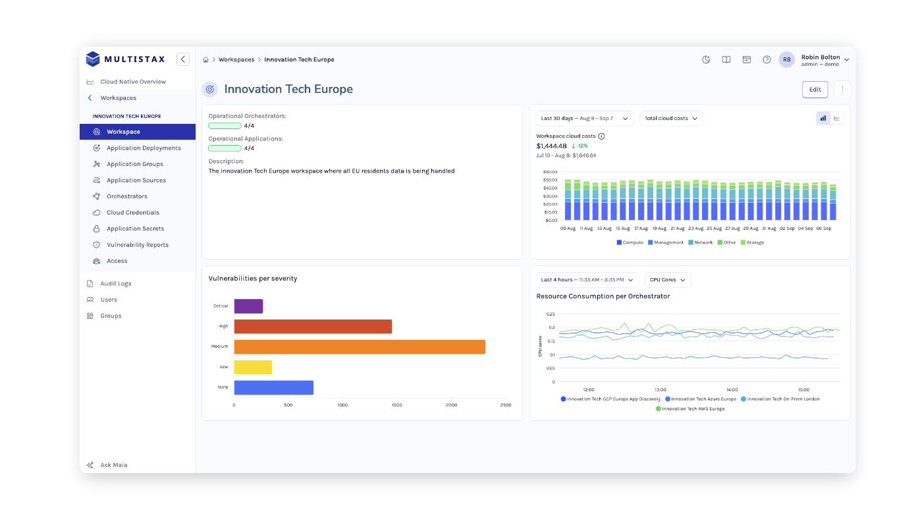Go to Application Deployments in the sidebar
922x527 pixels.
[x=144, y=148]
